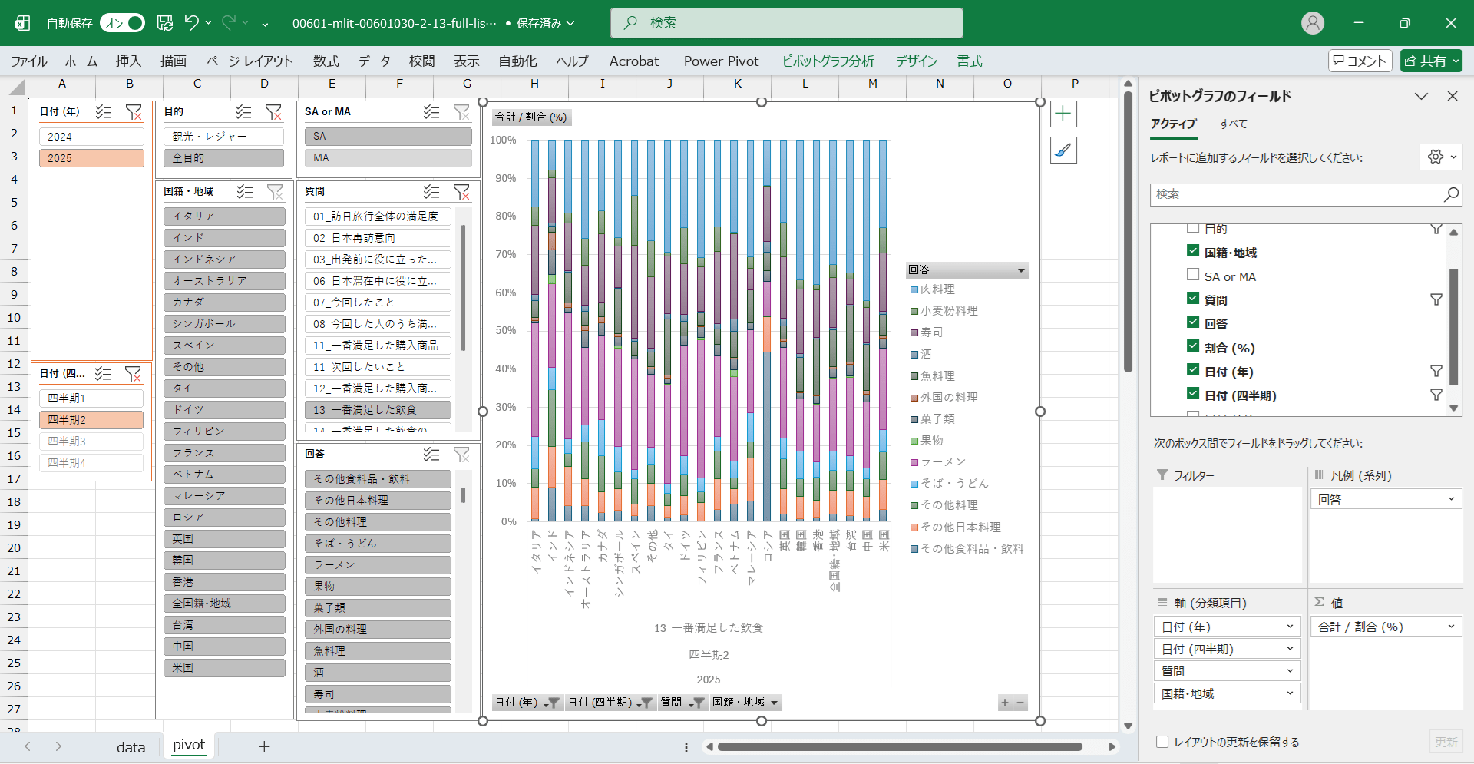Open the ピボットグラフ分析 ribbon tab
The height and width of the screenshot is (764, 1474).
pyautogui.click(x=828, y=61)
